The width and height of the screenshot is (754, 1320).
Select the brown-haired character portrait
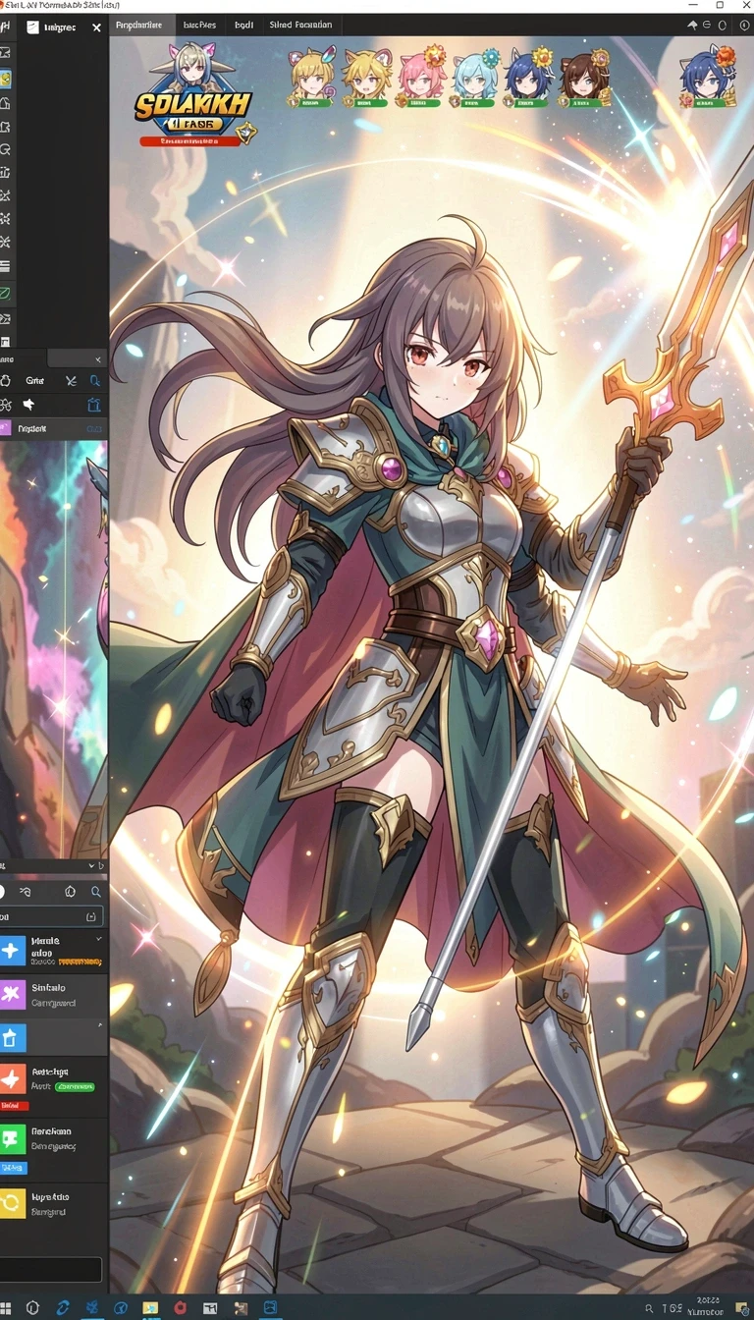coord(585,79)
